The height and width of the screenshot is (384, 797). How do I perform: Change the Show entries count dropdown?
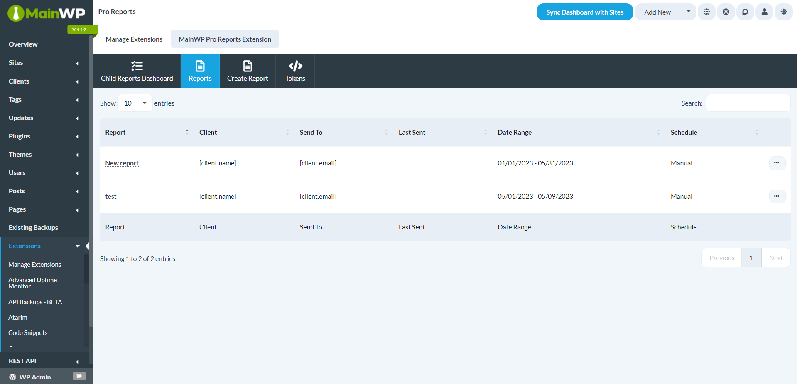(x=135, y=103)
